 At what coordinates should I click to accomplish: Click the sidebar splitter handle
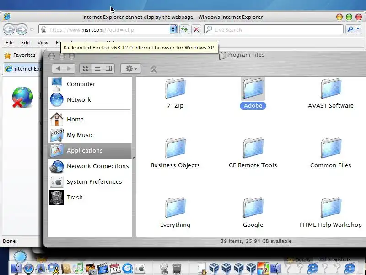click(x=134, y=158)
